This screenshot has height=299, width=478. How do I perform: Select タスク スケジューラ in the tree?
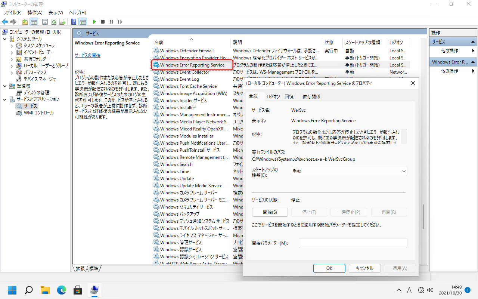[39, 46]
